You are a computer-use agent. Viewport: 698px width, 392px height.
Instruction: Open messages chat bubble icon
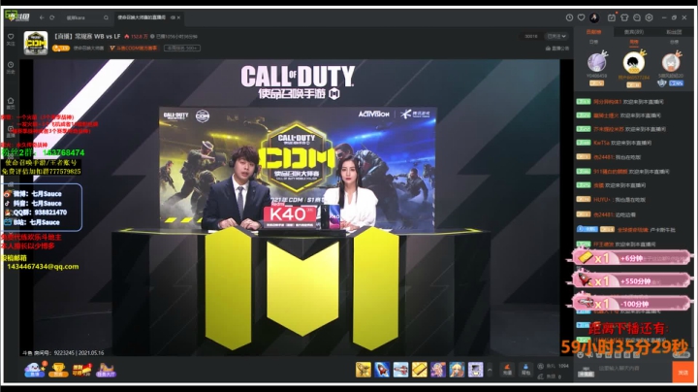coord(637,17)
